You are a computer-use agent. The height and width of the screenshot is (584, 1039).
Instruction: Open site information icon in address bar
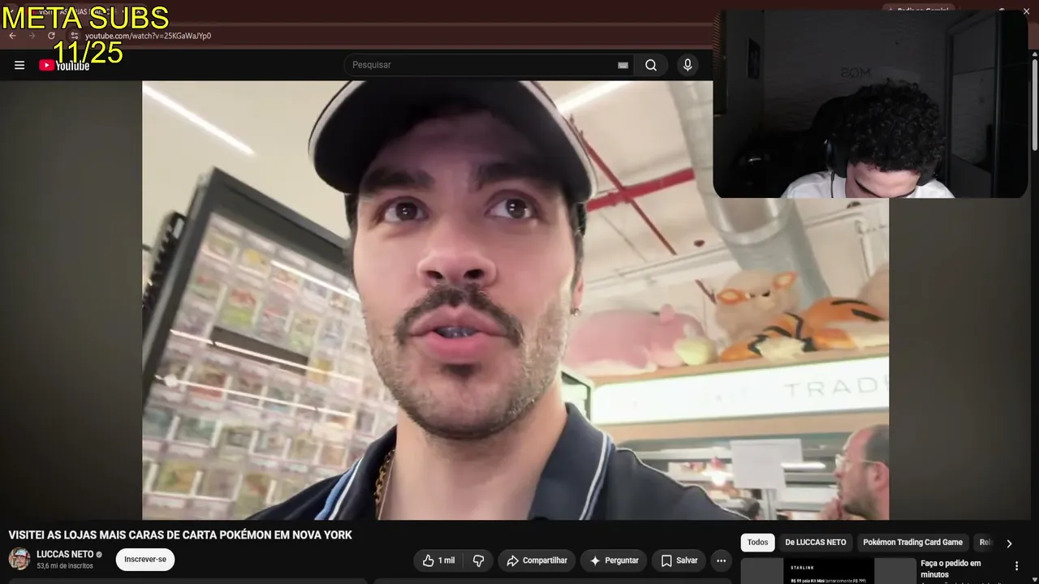[74, 36]
